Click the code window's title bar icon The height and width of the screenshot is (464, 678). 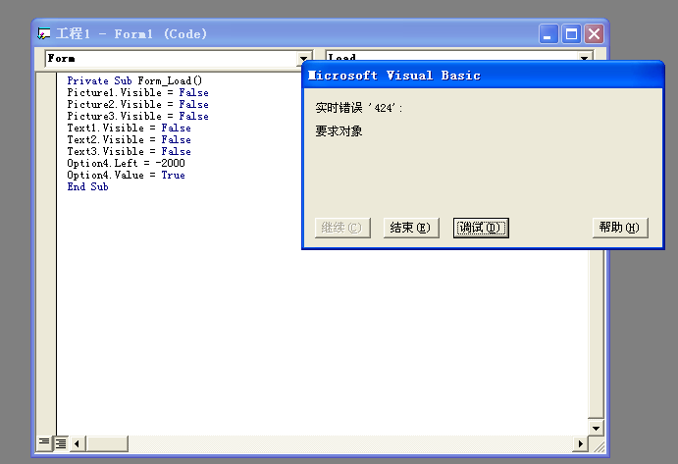click(45, 33)
